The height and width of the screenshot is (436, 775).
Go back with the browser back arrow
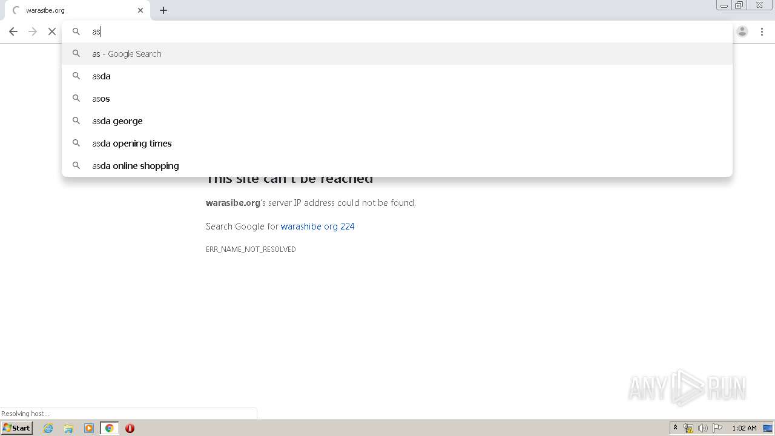click(x=13, y=31)
